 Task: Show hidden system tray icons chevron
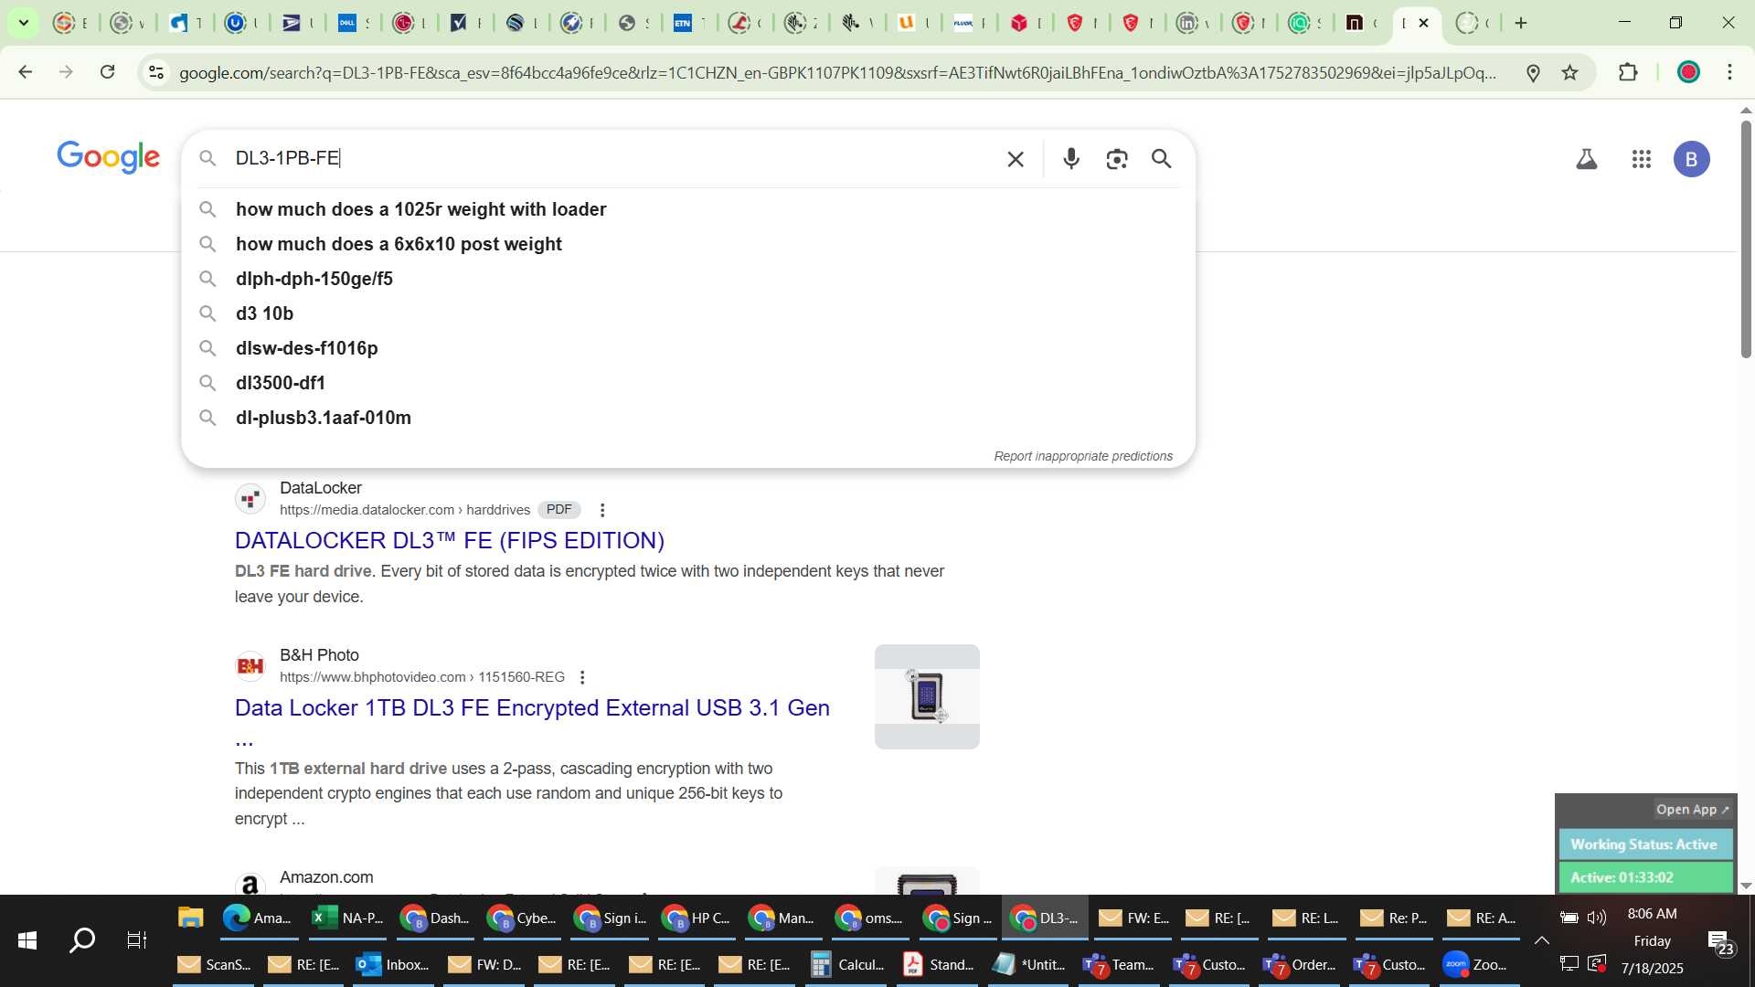pyautogui.click(x=1541, y=940)
